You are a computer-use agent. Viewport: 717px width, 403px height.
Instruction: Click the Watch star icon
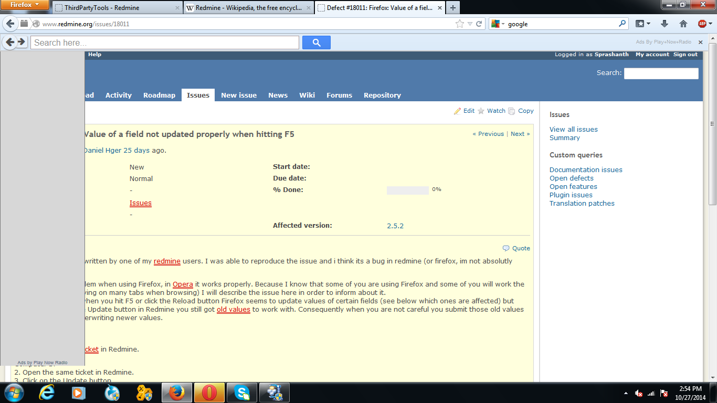point(481,111)
